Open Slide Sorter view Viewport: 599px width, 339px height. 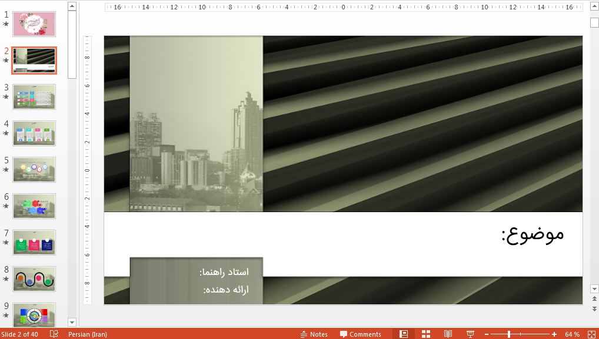[425, 334]
